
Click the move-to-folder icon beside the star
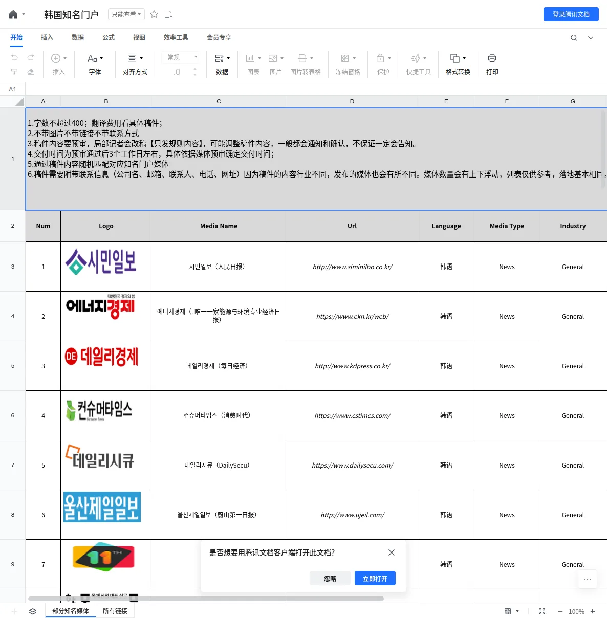(x=168, y=14)
